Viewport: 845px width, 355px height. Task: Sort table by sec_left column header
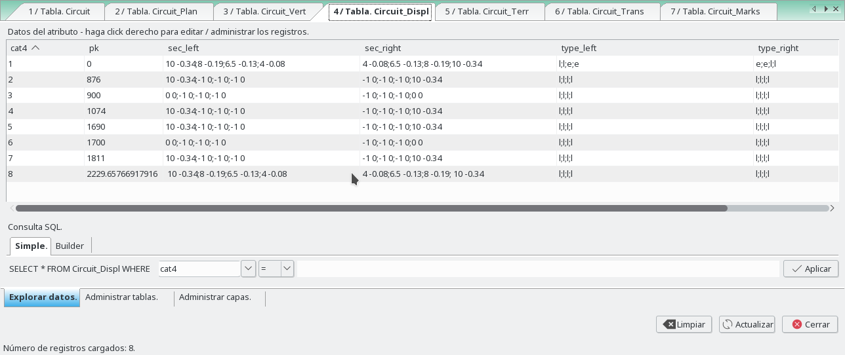pos(183,48)
